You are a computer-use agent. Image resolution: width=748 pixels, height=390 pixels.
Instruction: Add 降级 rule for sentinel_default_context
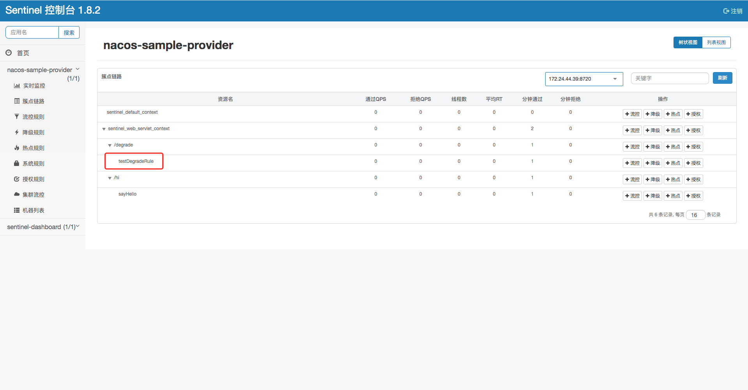coord(652,114)
